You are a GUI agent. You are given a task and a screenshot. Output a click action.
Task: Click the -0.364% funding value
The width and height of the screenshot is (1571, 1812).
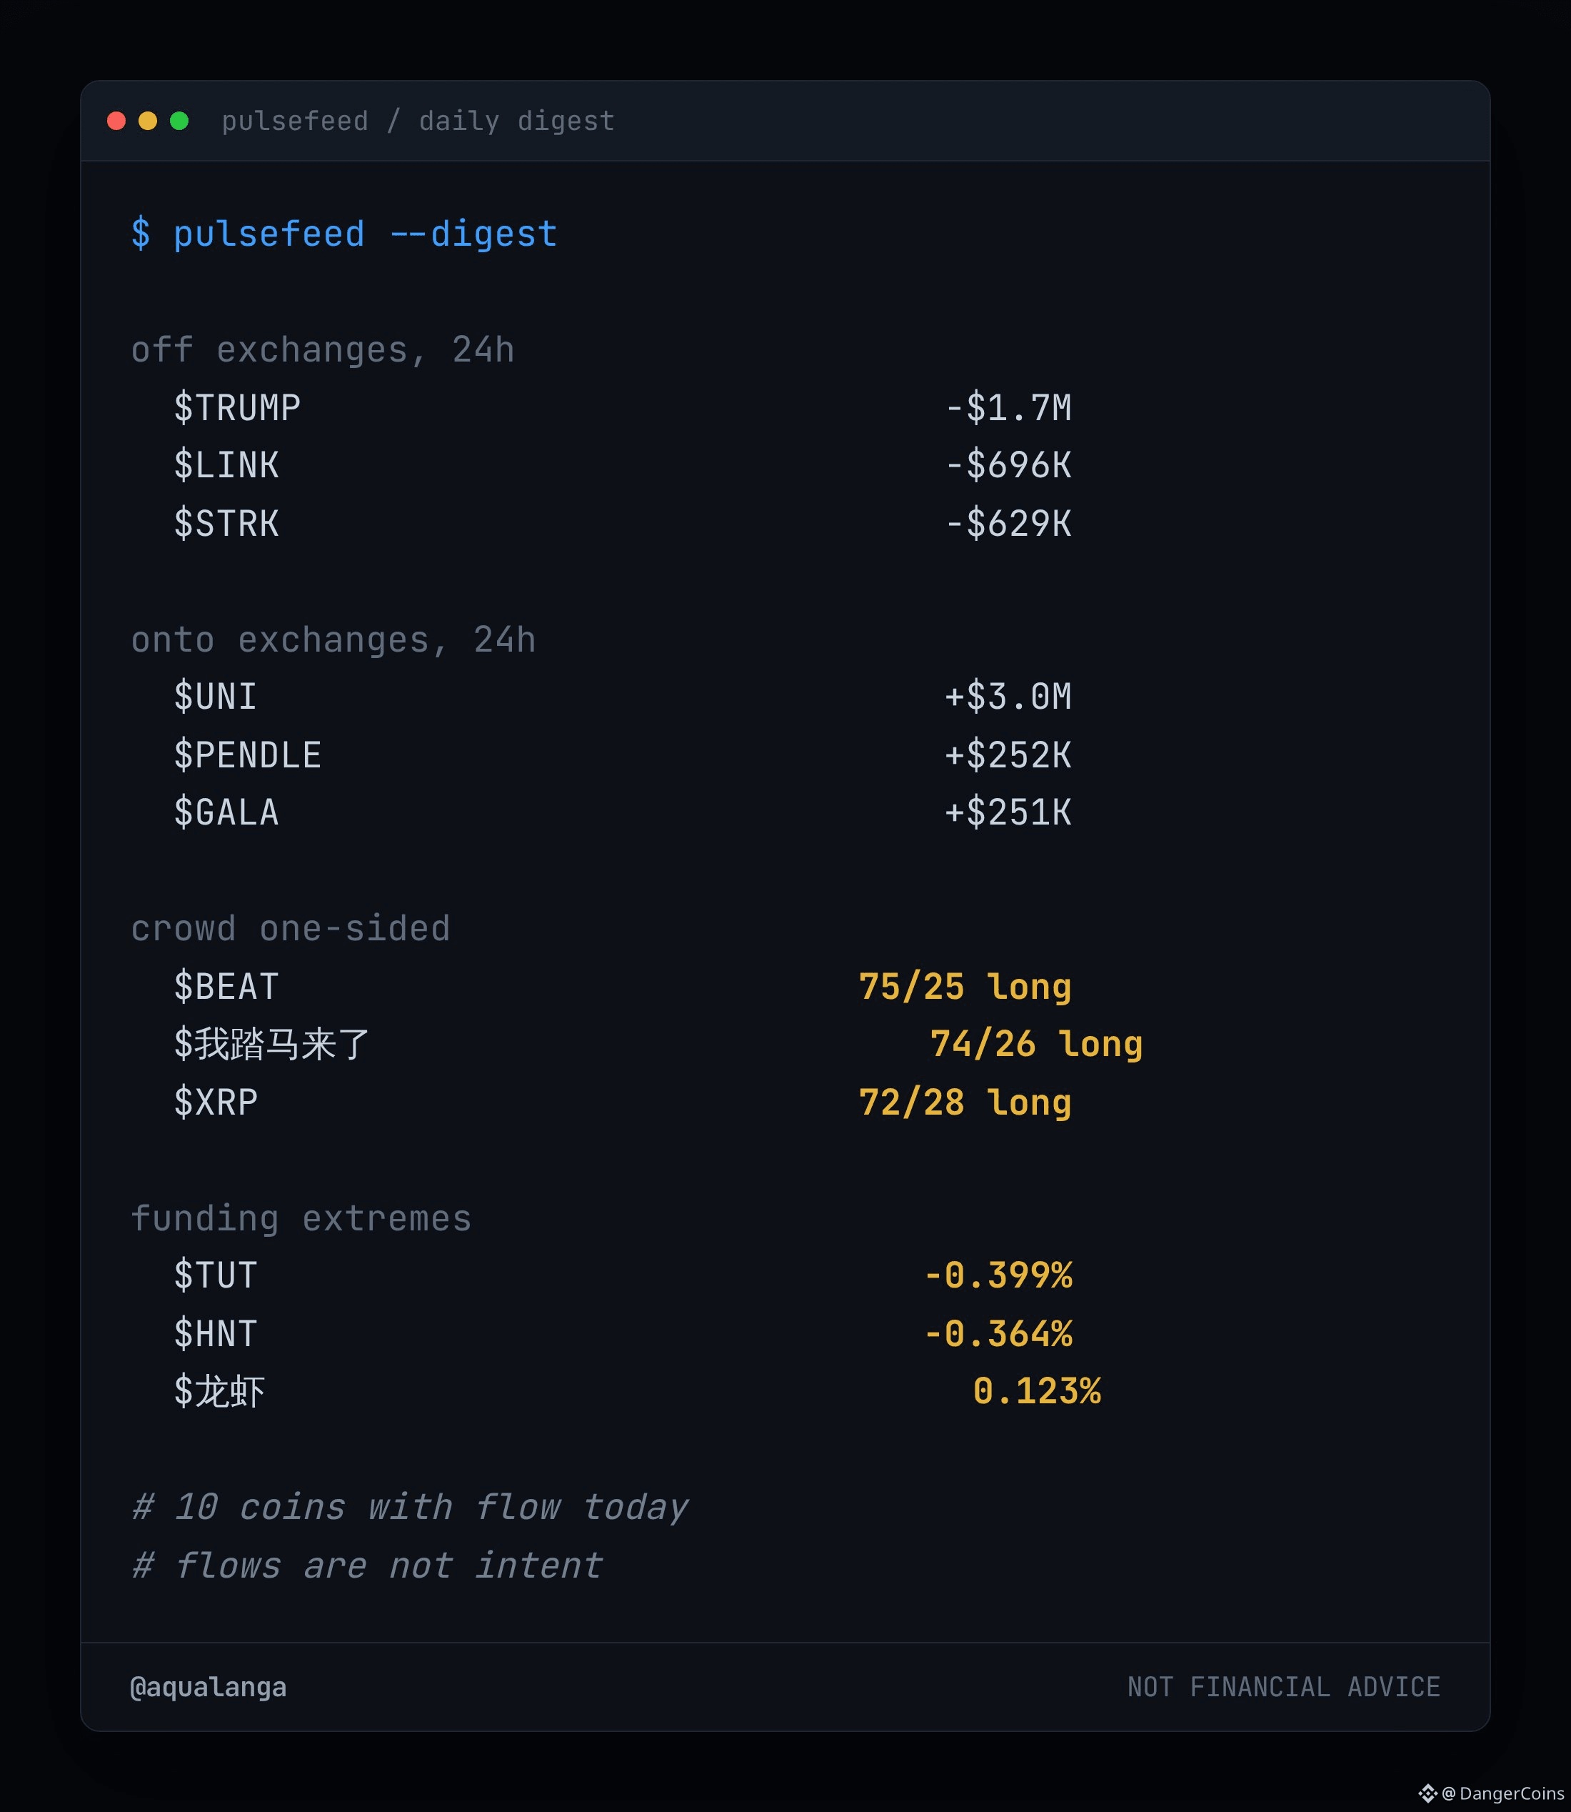tap(998, 1334)
